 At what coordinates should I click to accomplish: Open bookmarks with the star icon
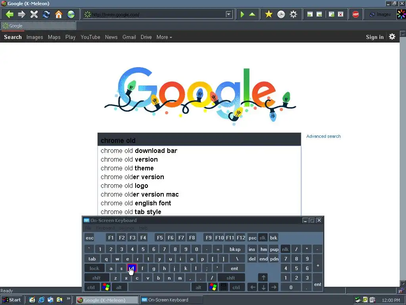269,14
